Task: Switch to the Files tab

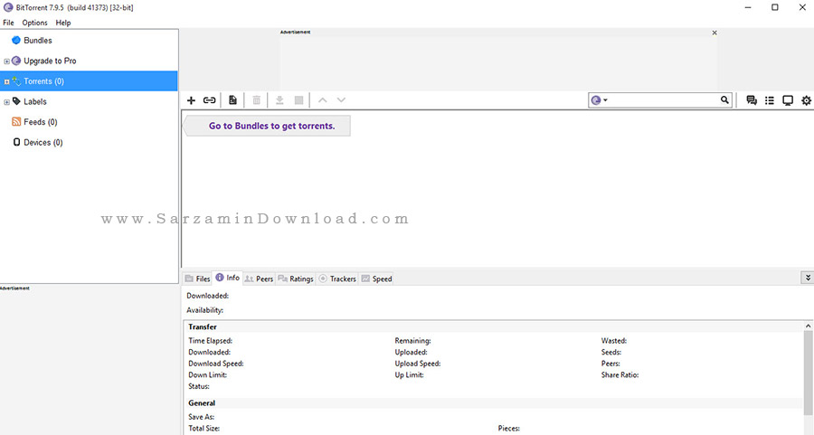Action: [x=197, y=279]
